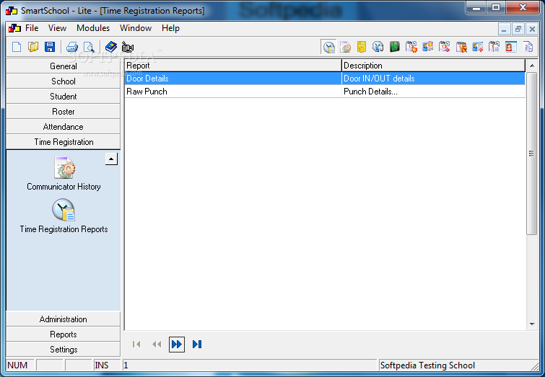Go to previous record navigation button
The image size is (545, 377).
coord(157,344)
